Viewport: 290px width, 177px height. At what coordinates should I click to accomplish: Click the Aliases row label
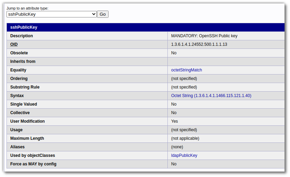17,147
